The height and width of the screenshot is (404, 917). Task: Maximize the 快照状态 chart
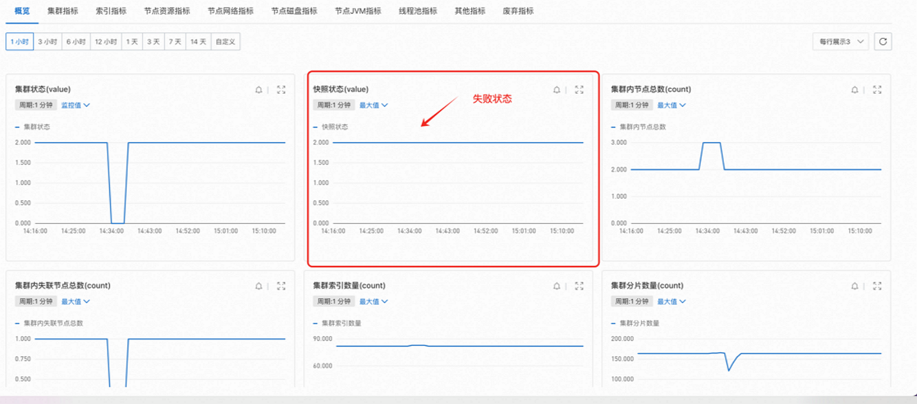pos(579,90)
